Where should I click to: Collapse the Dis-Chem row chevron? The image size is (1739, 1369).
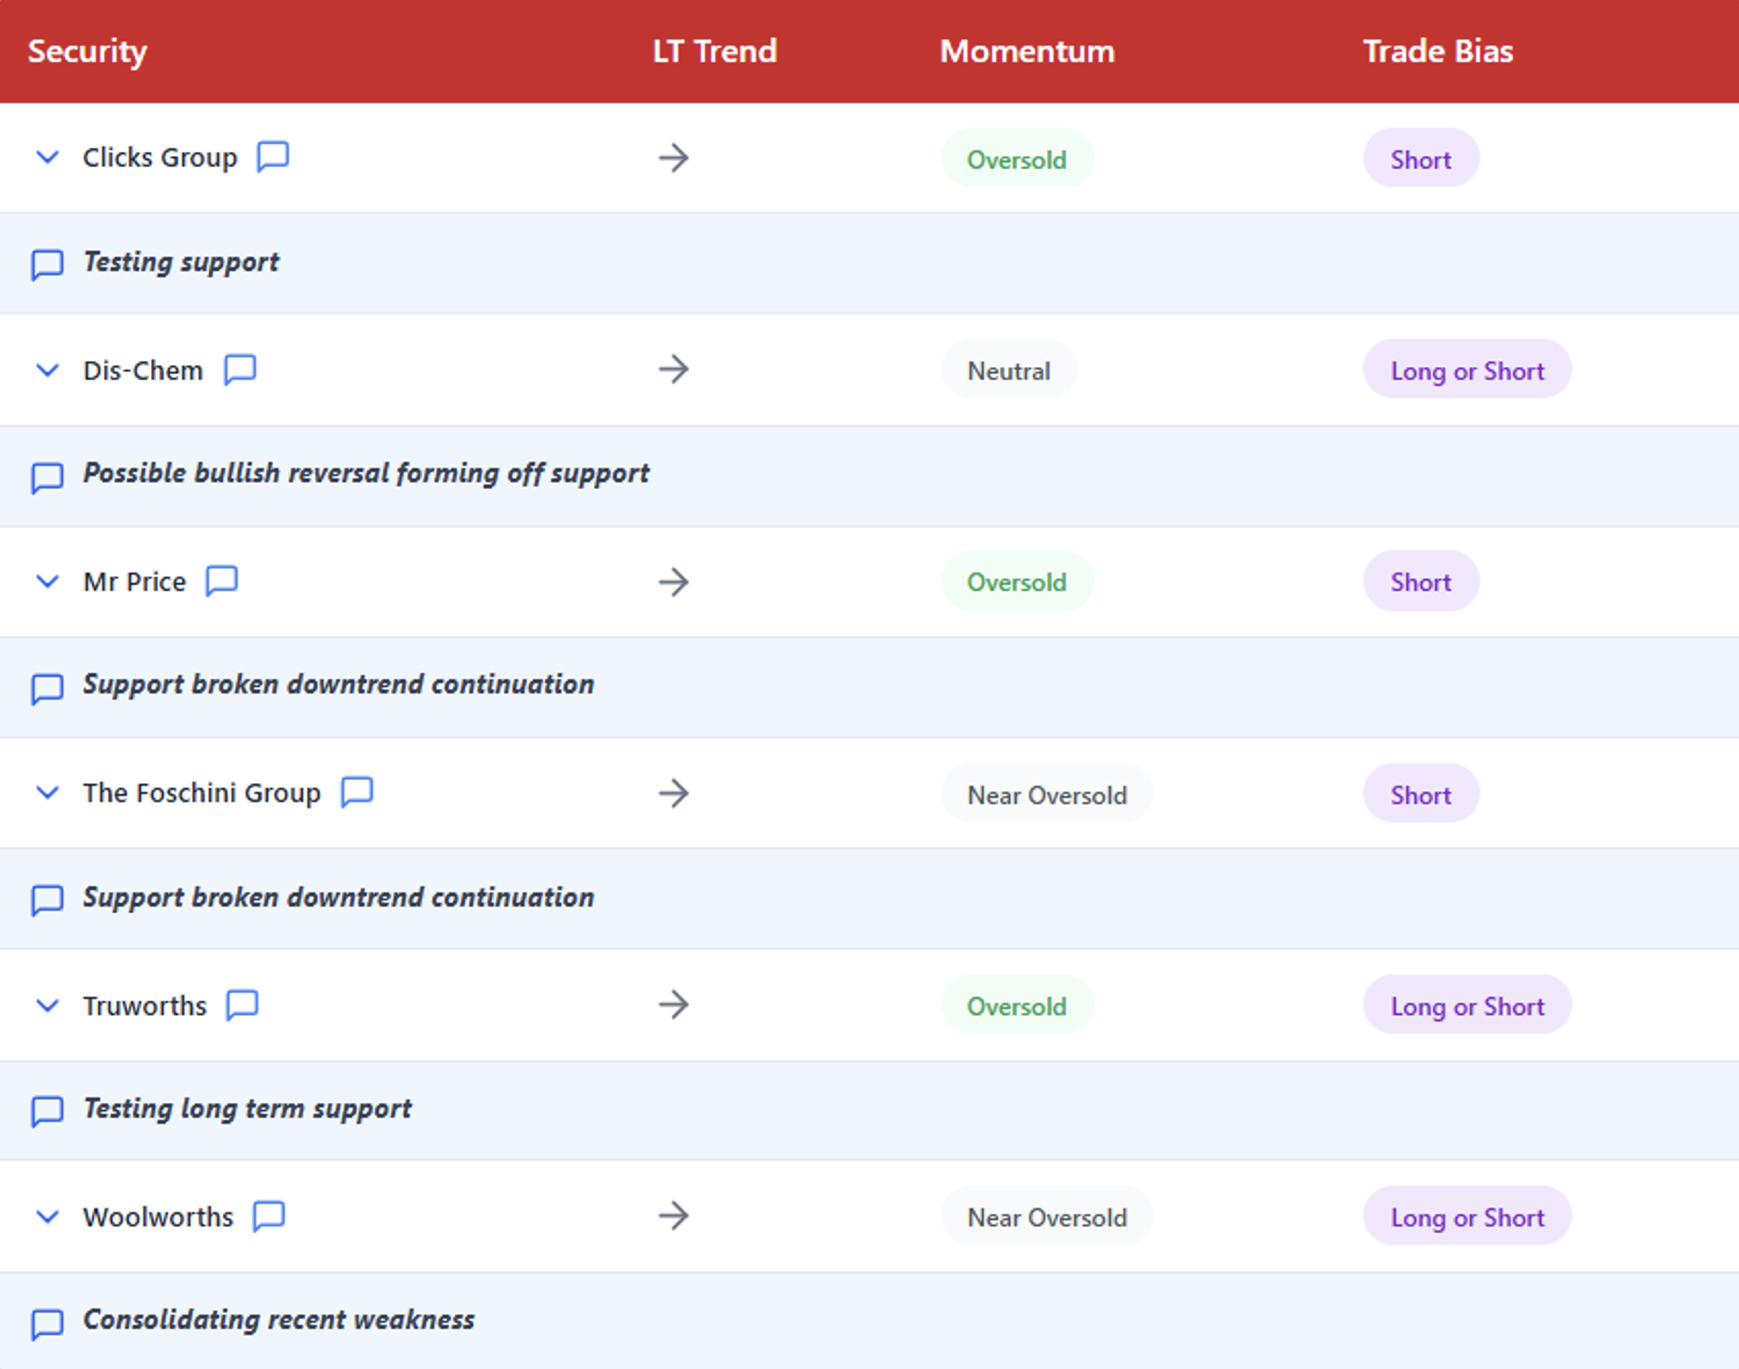[48, 370]
